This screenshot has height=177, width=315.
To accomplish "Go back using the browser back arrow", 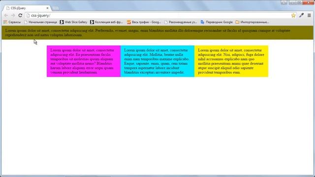I will pyautogui.click(x=6, y=15).
